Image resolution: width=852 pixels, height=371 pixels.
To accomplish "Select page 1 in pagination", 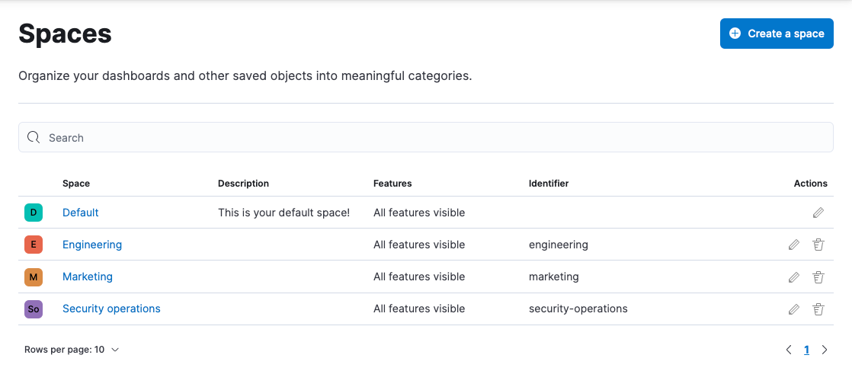I will (x=806, y=350).
